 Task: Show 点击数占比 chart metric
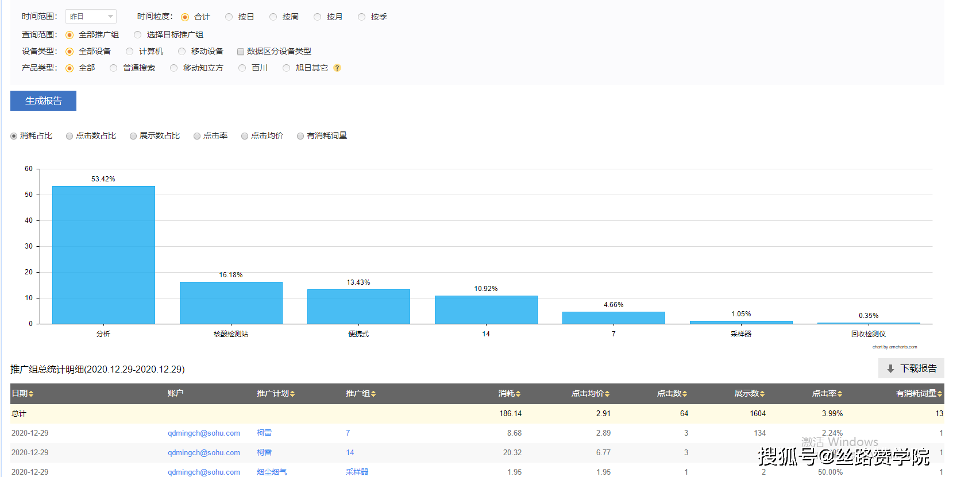tap(70, 136)
